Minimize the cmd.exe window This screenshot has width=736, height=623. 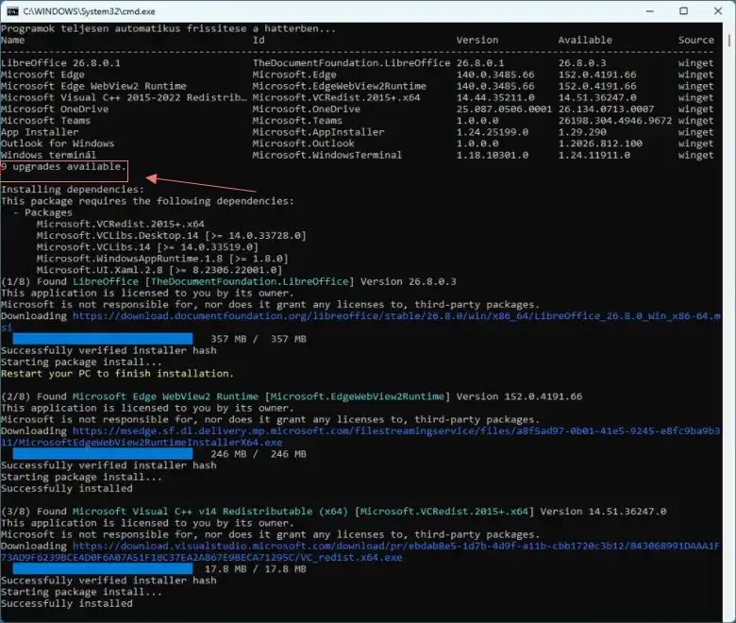[x=649, y=11]
